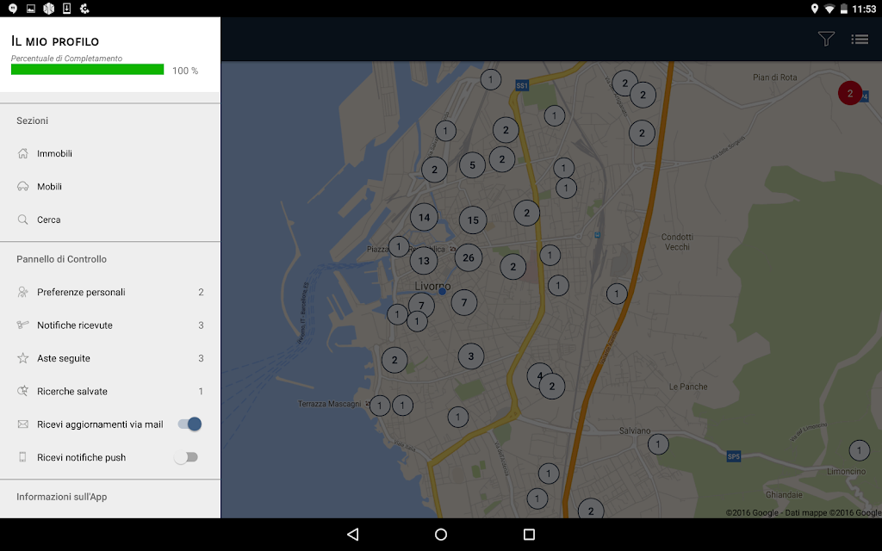Screen dimensions: 882x551
Task: Open the Mobili section
Action: 110,187
